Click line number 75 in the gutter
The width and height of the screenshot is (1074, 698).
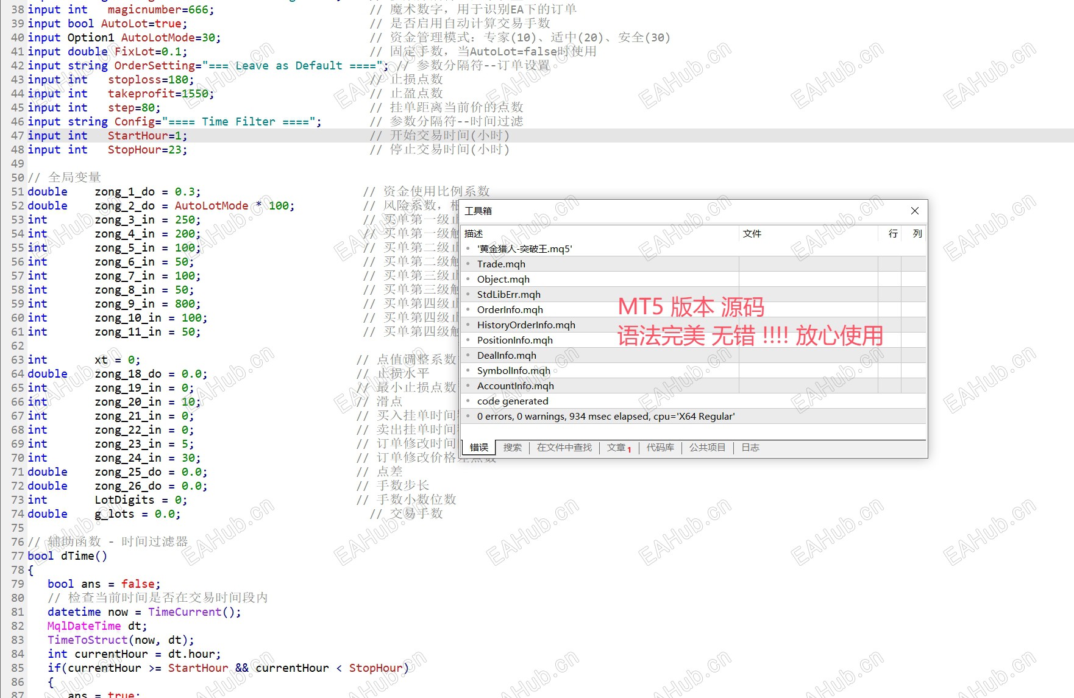(18, 528)
